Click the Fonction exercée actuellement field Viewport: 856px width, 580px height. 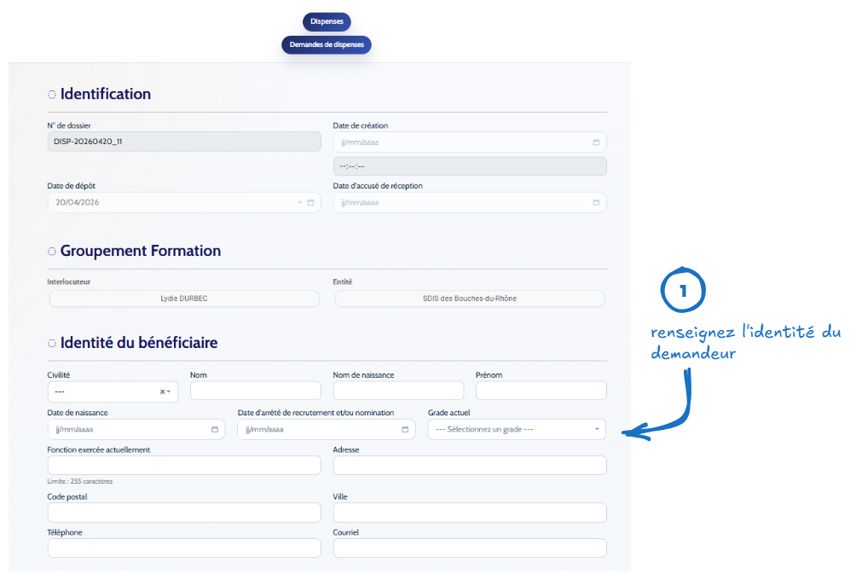[184, 465]
